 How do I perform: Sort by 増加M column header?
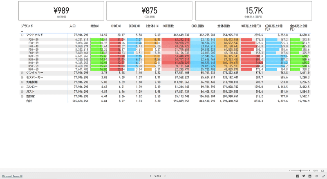[94, 26]
